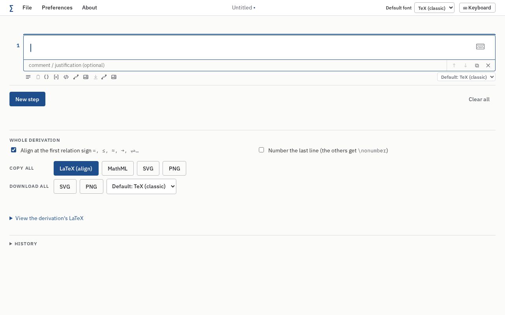This screenshot has height=315, width=505.
Task: Expand View the derivation's LaTeX
Action: tap(47, 218)
